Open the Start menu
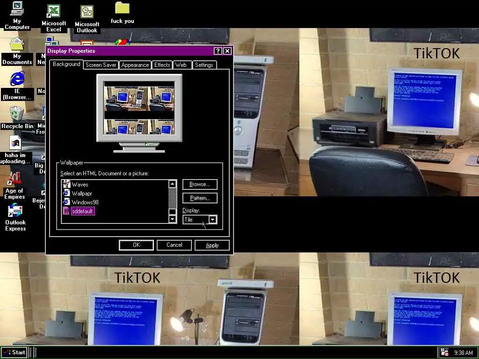 coord(14,352)
